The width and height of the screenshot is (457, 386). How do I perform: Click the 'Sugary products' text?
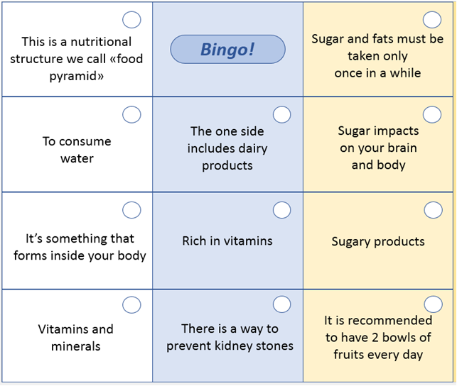tap(377, 241)
